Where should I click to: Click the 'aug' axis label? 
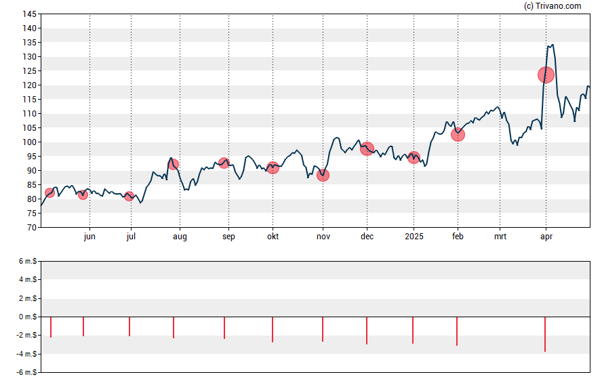pyautogui.click(x=180, y=237)
